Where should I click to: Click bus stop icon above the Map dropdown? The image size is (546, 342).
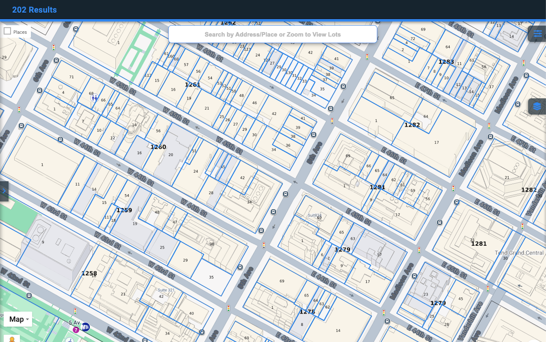tap(29, 296)
